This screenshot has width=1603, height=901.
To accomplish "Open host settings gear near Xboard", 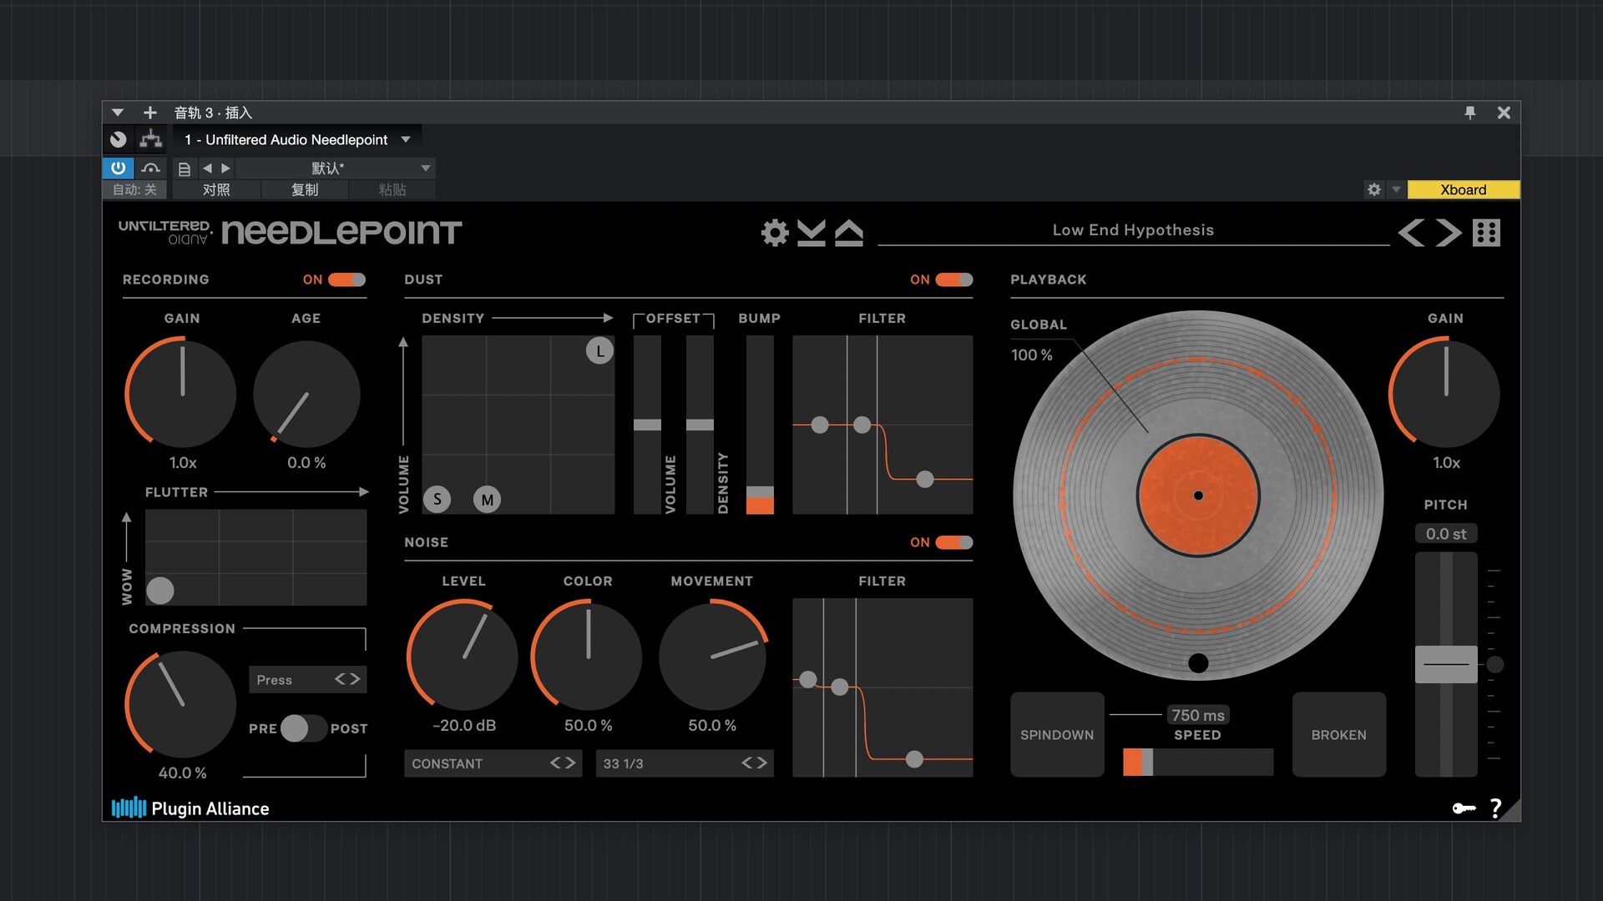I will pyautogui.click(x=1374, y=189).
